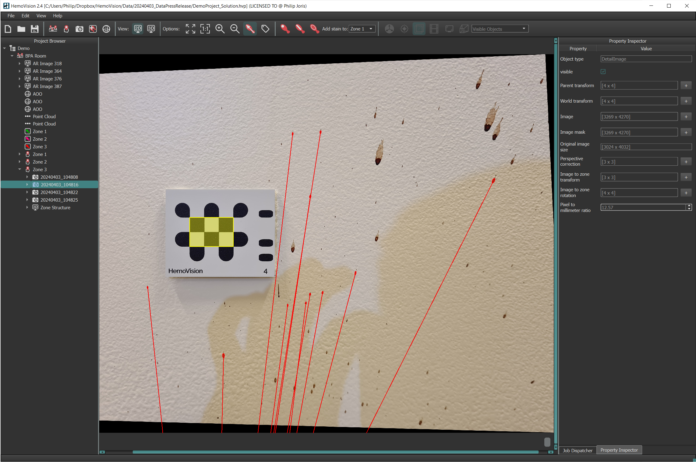Click the tag label icon in Options
Screen dimensions: 696x462
(265, 29)
